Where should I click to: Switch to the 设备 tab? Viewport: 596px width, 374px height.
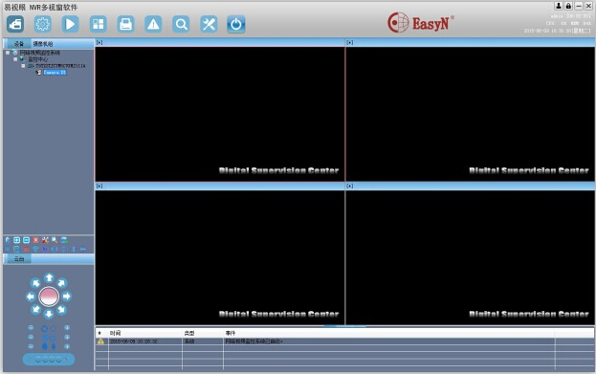point(18,44)
